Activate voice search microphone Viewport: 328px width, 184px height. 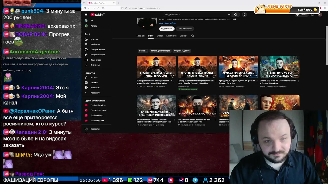tap(244, 15)
